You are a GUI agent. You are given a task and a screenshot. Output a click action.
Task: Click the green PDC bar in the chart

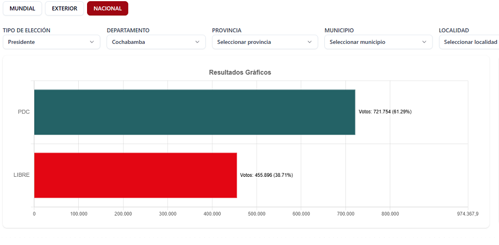point(194,112)
